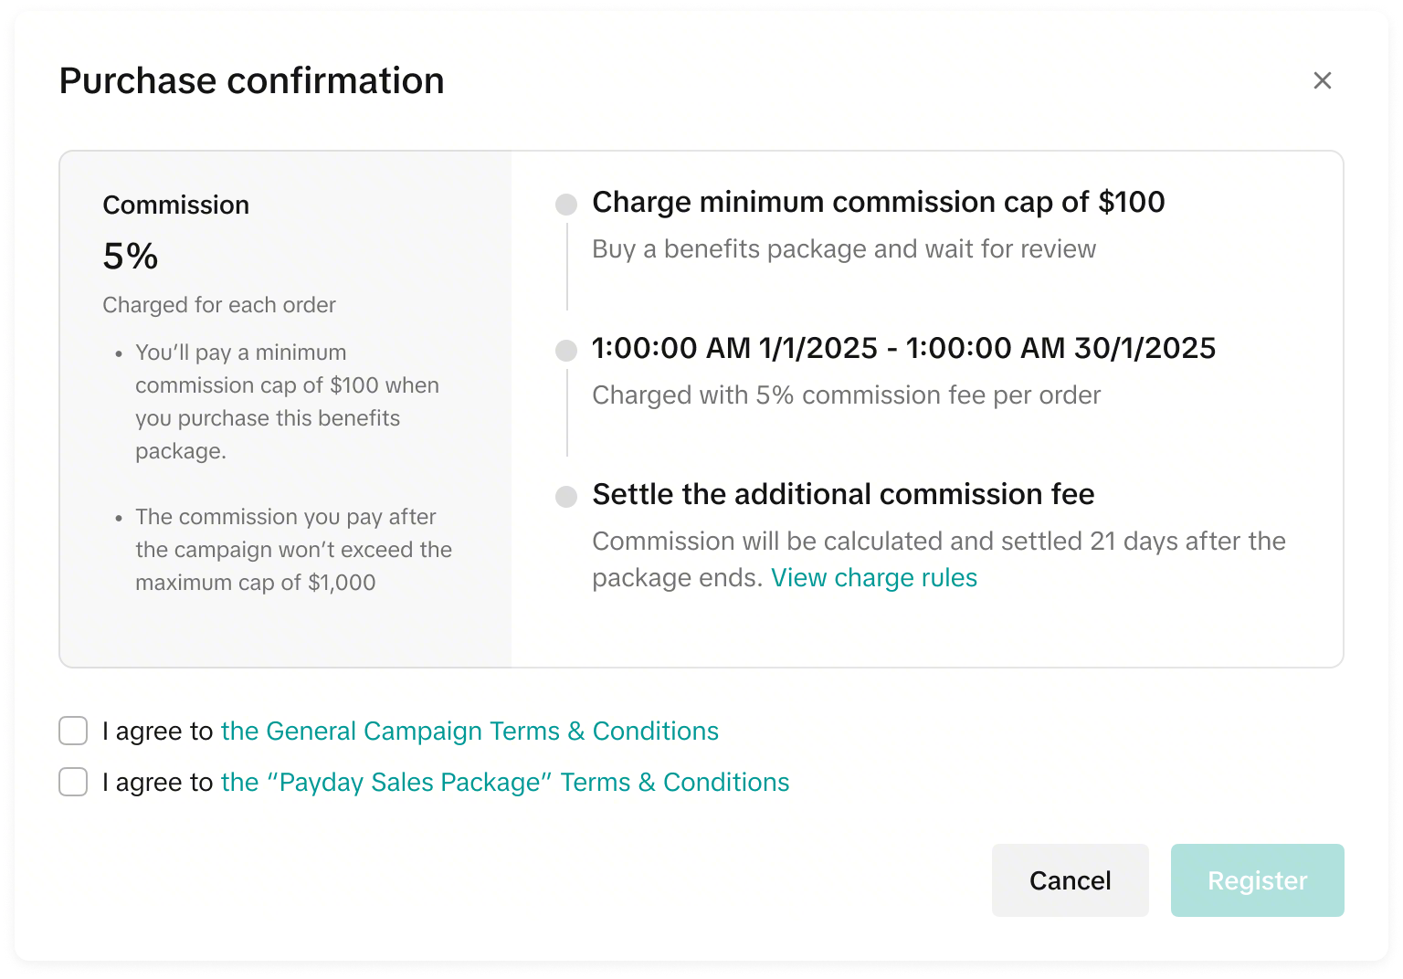1403x979 pixels.
Task: Click the Register button
Action: click(1257, 880)
